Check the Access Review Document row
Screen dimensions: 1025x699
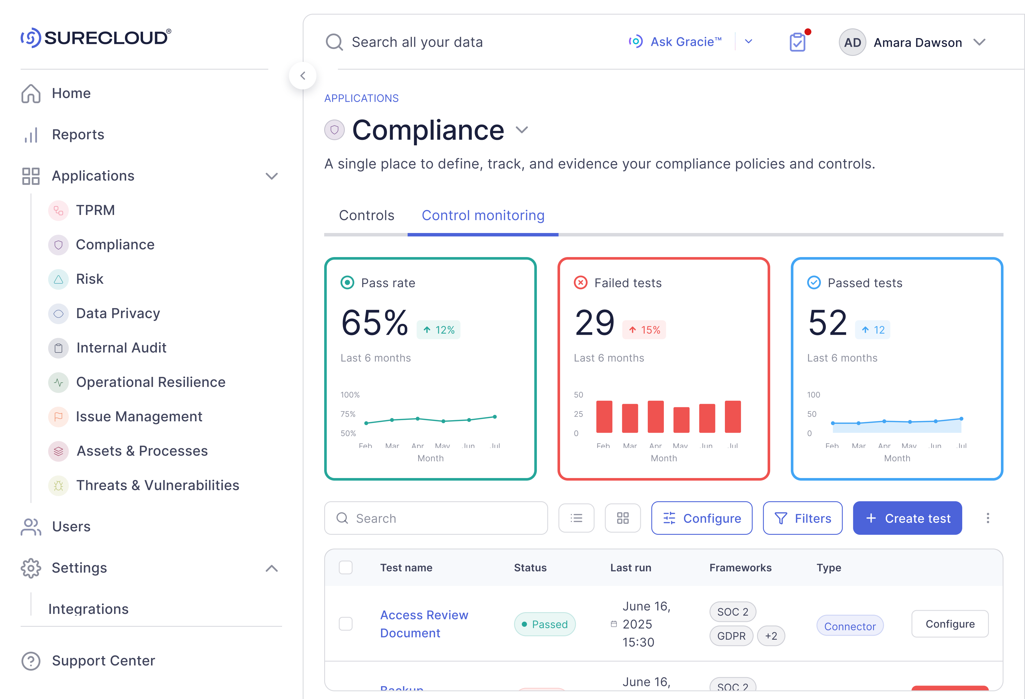pos(345,624)
